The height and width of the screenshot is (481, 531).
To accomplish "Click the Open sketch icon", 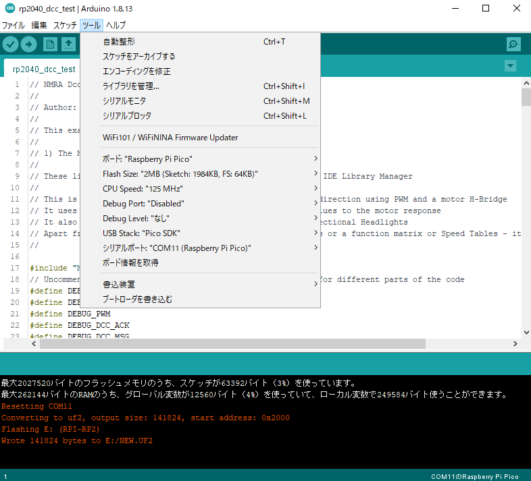I will 68,45.
